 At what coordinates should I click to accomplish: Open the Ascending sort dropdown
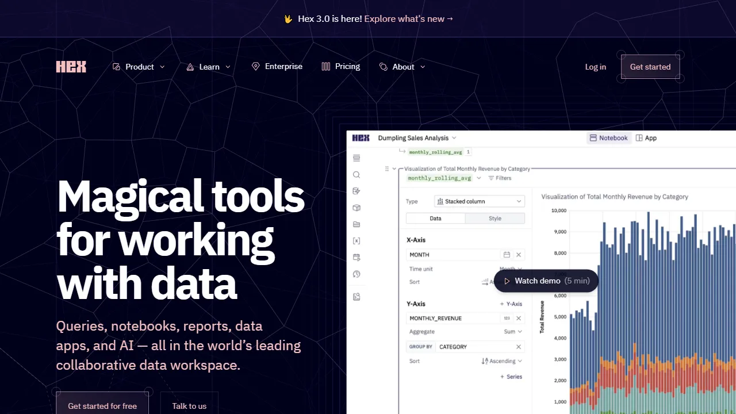pos(501,361)
